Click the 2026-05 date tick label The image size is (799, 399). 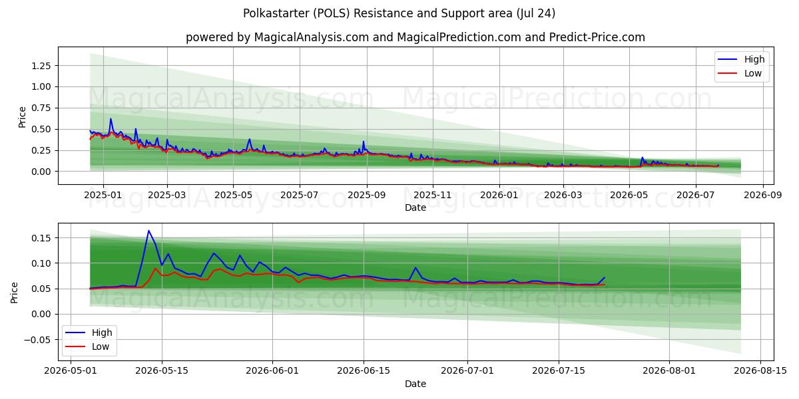coord(629,196)
